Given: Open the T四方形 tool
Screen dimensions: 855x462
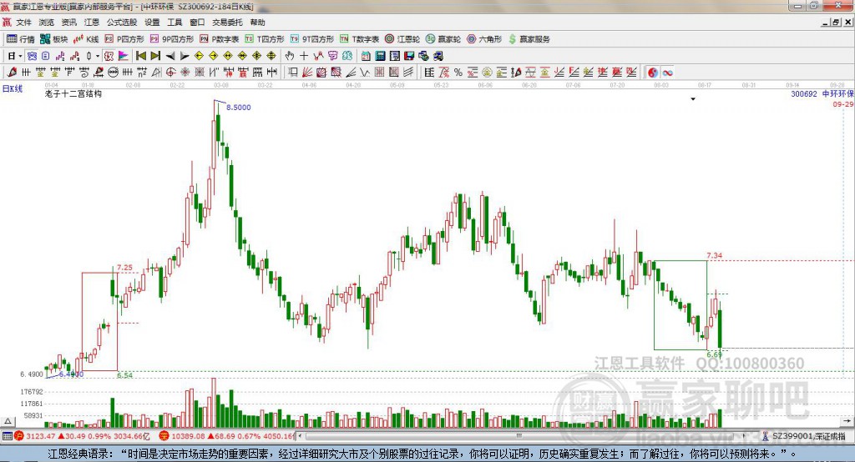Looking at the screenshot, I should tap(265, 39).
